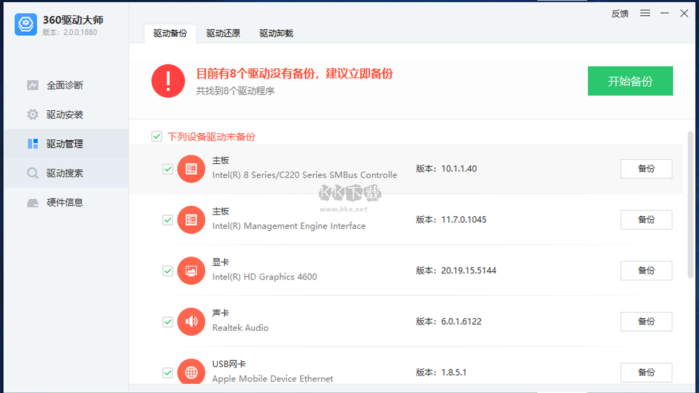Open 硬件信息 in the sidebar
Viewport: 699px width, 393px height.
pos(66,203)
